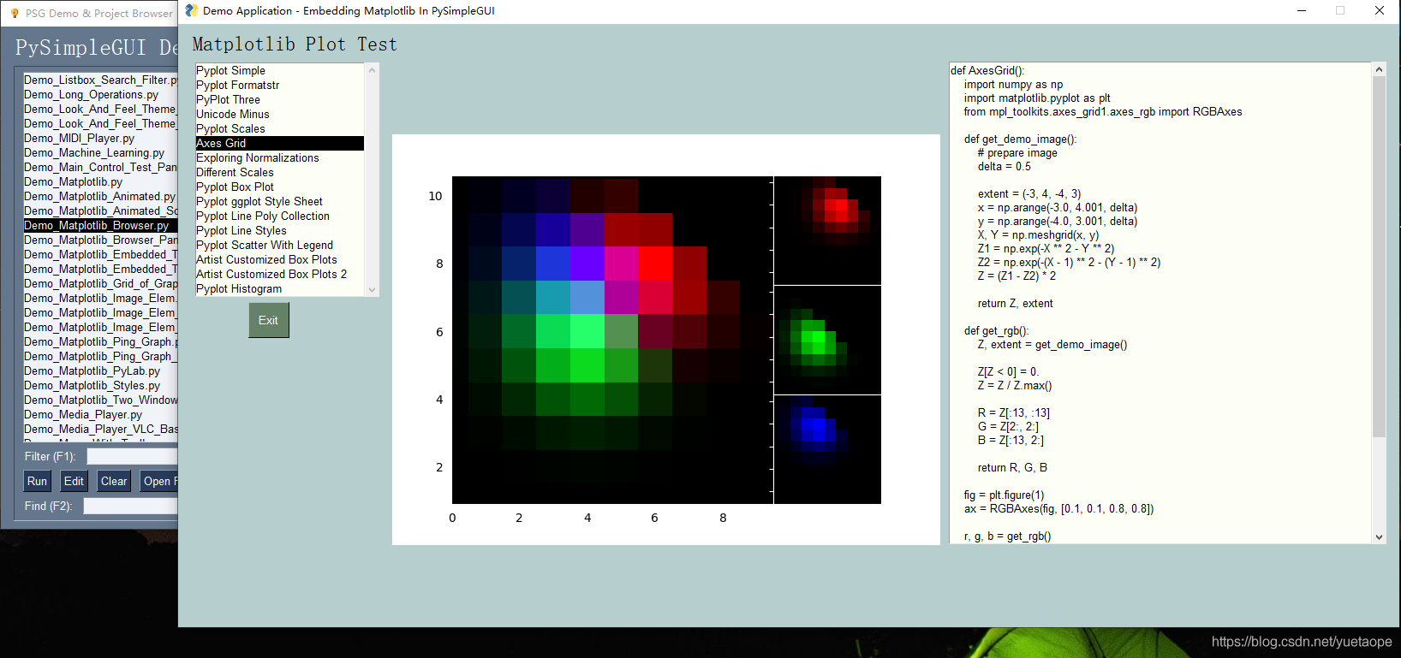Select Pyplot Scatter With Legend entry

click(x=279, y=245)
